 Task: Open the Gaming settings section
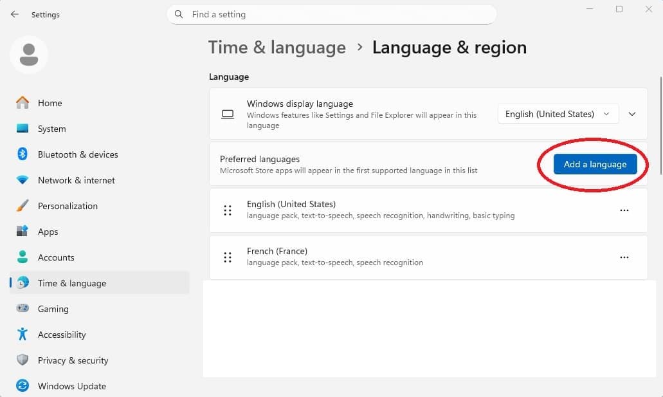click(x=53, y=309)
